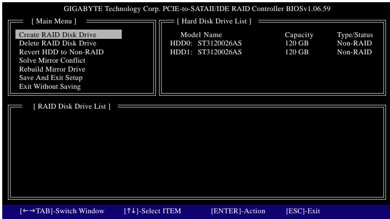The width and height of the screenshot is (390, 219).
Task: Choose Save And Exit Setup
Action: click(x=51, y=78)
